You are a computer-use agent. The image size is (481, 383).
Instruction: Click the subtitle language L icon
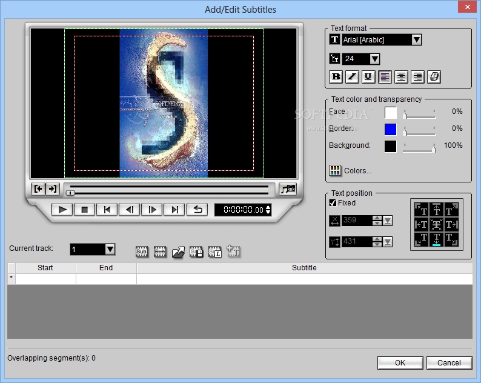point(214,251)
